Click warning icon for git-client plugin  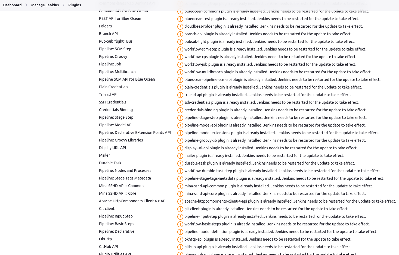pos(180,209)
